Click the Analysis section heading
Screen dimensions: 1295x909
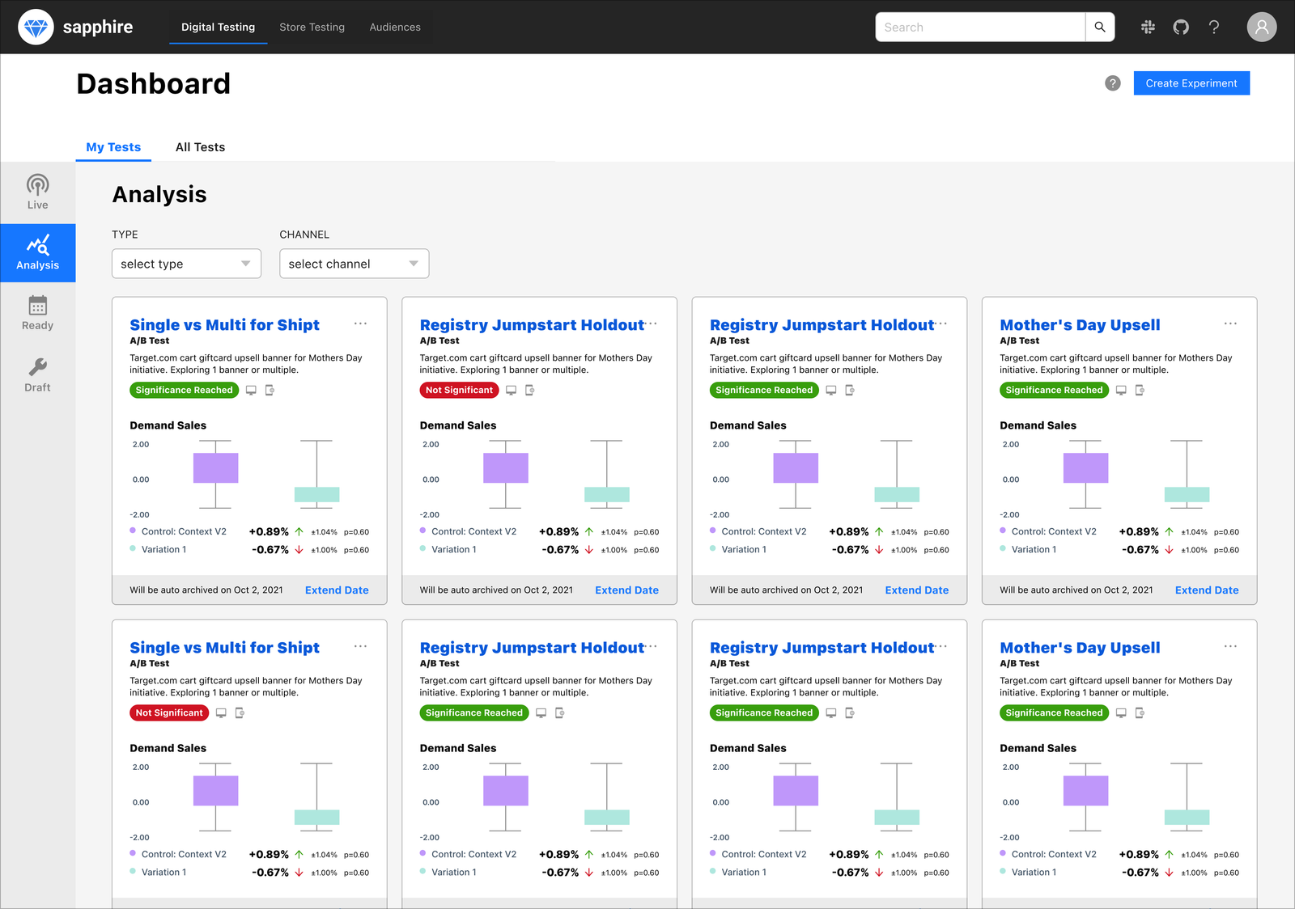(x=159, y=195)
